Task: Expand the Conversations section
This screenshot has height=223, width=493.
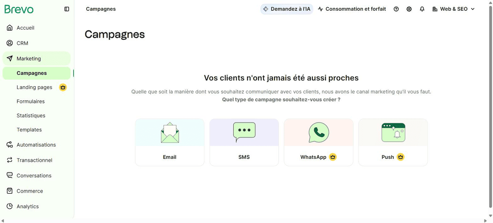Action: [37, 176]
